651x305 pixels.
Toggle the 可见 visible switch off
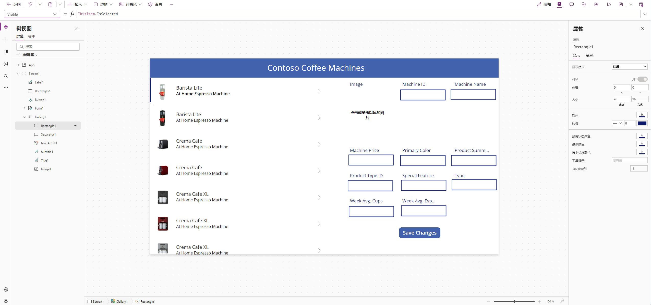(642, 79)
